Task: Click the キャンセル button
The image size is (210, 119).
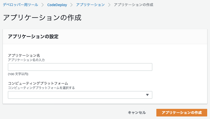Action: [137, 113]
